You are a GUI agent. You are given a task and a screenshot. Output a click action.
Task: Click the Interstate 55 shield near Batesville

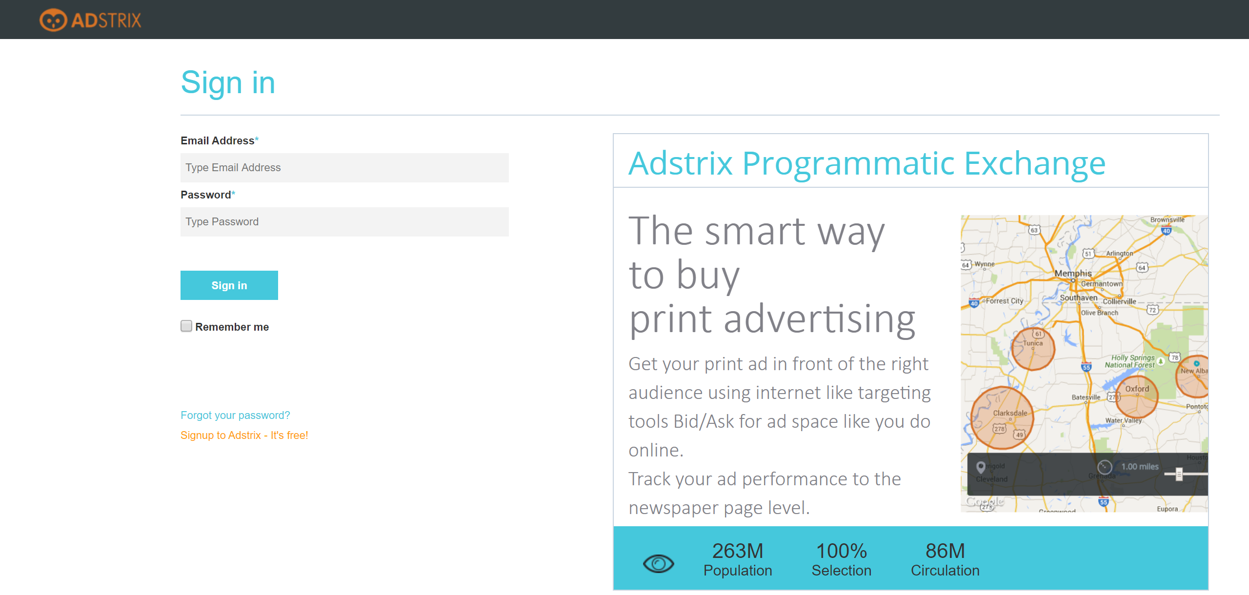pyautogui.click(x=1086, y=367)
